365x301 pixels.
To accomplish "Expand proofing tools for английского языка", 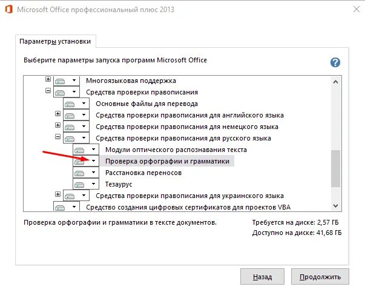I will 58,113.
